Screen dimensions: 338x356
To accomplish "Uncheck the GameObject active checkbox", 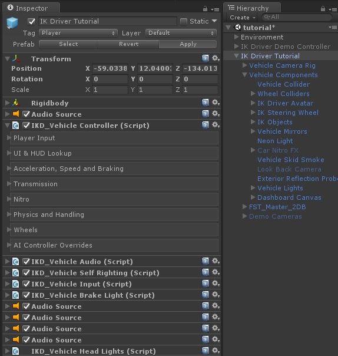I will [x=31, y=21].
